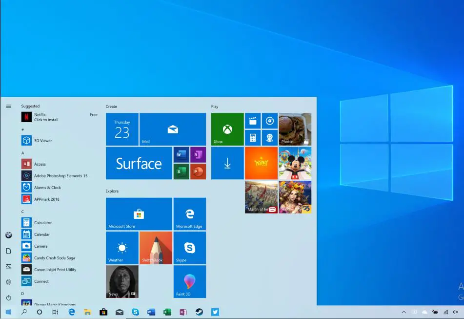
Task: Open Calendar in the alphabetical app list
Action: [59, 234]
